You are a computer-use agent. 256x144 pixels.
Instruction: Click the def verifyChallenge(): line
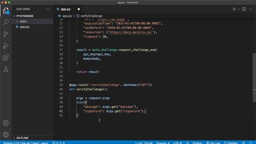point(88,89)
